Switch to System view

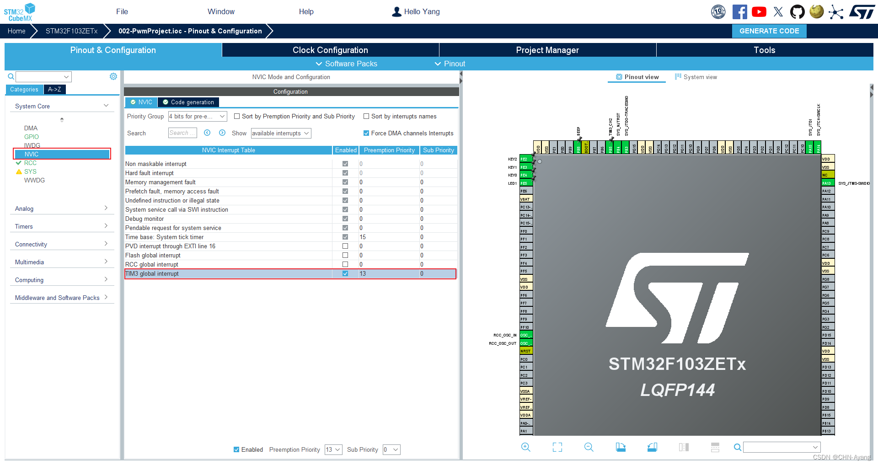click(696, 77)
